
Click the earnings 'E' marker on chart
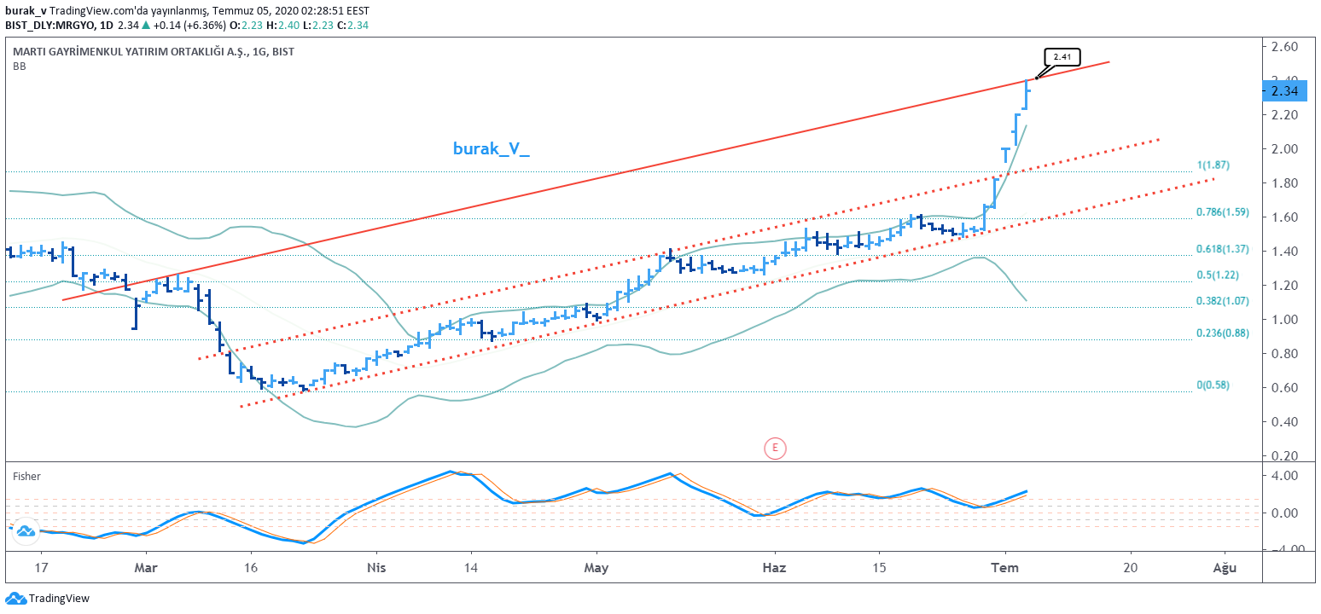tap(775, 447)
